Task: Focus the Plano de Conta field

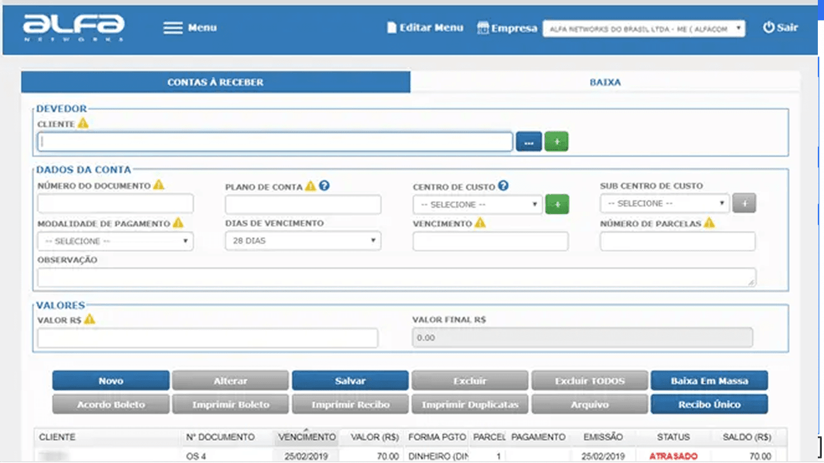Action: [303, 204]
